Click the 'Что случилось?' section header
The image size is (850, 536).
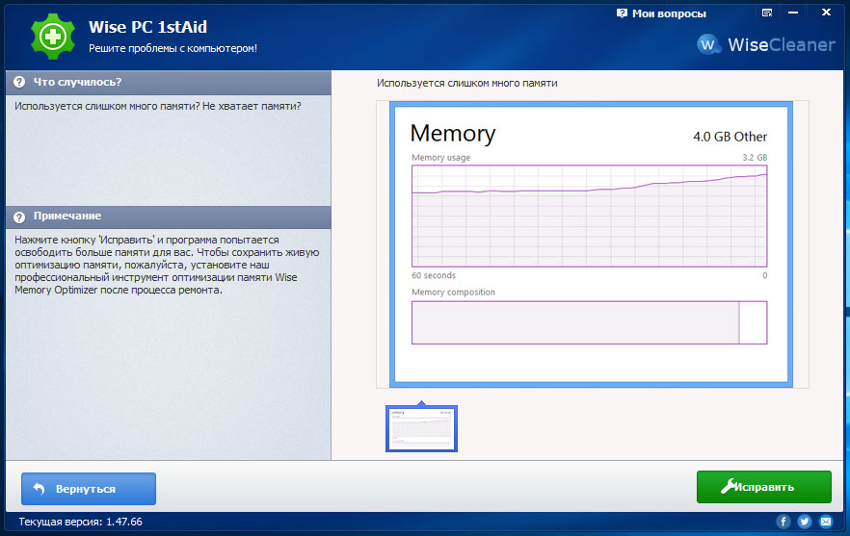tap(77, 82)
